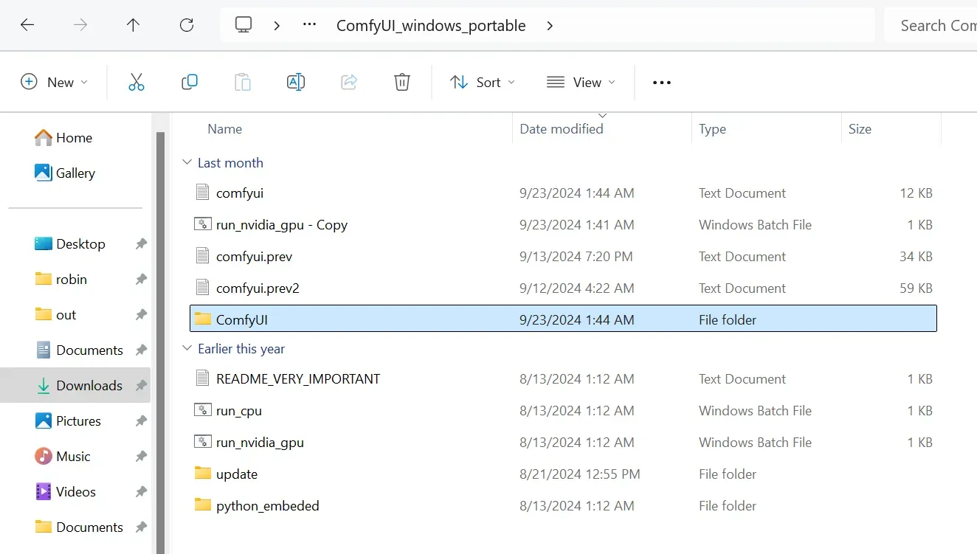Click the This PC monitor icon in address bar
Screen dimensions: 977x554
coord(244,25)
